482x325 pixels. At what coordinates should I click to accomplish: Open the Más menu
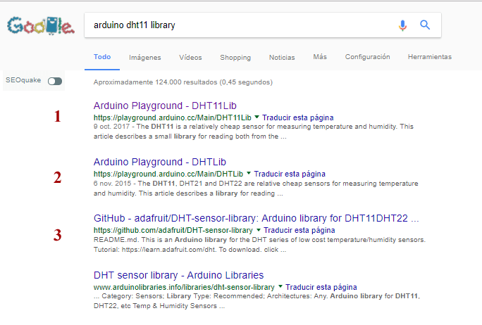click(x=320, y=57)
